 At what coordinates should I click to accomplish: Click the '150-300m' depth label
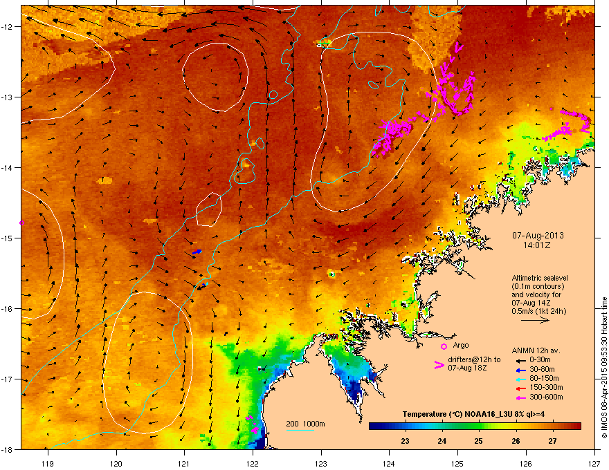tap(547, 387)
